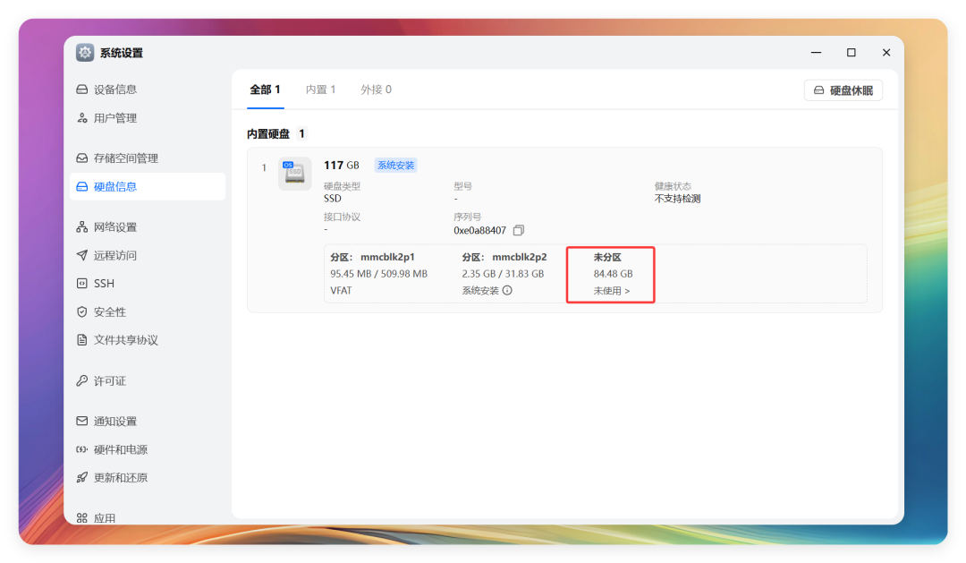Click the 许可证 key icon

click(82, 380)
